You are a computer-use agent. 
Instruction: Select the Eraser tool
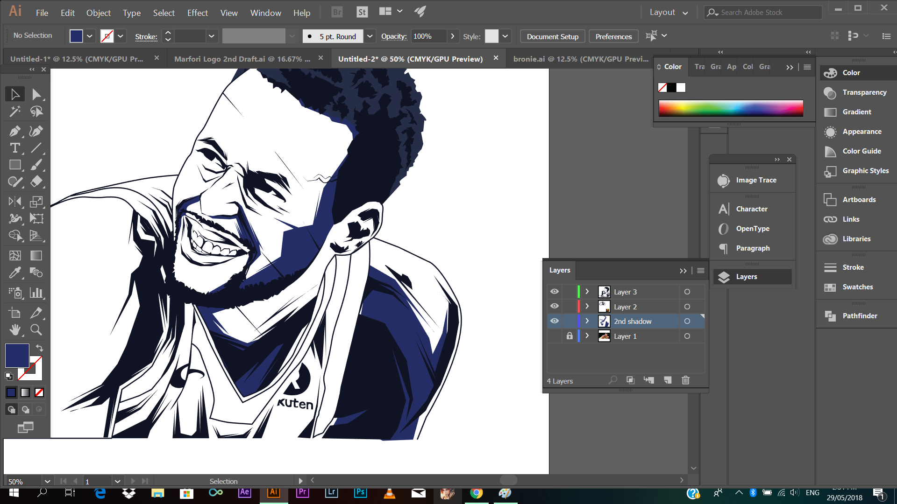pos(36,182)
